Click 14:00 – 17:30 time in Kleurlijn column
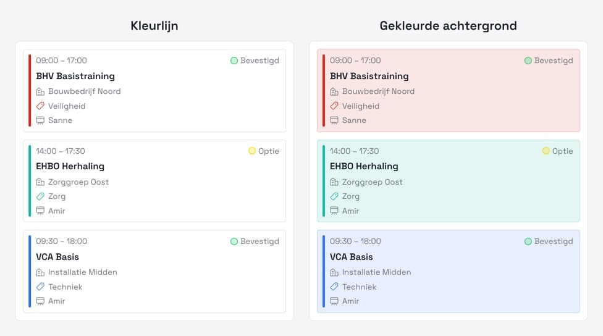The height and width of the screenshot is (336, 603). click(x=61, y=151)
